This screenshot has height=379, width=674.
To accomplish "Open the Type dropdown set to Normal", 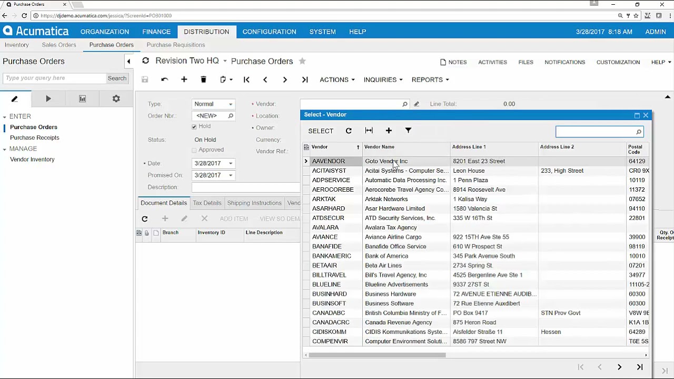I will [230, 104].
